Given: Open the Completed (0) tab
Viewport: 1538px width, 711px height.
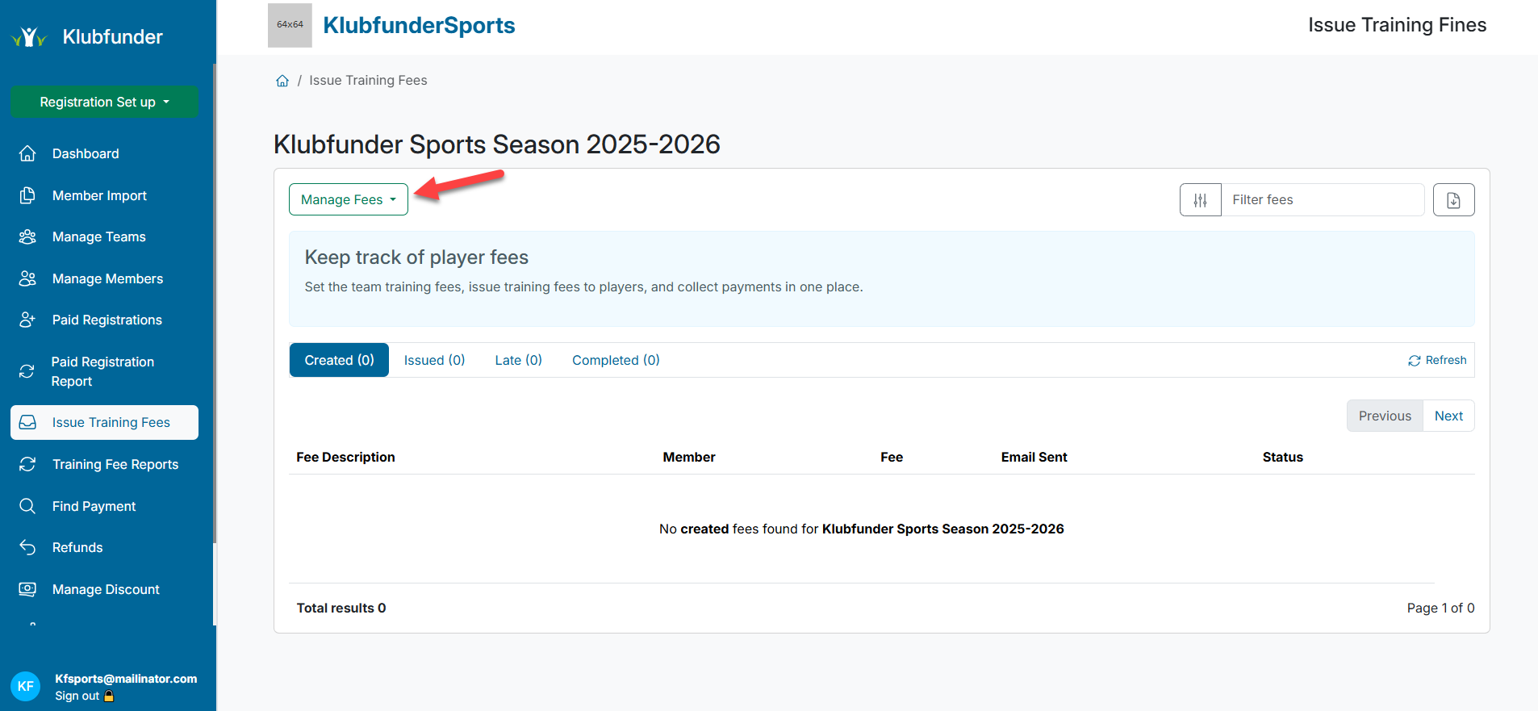Looking at the screenshot, I should coord(616,361).
